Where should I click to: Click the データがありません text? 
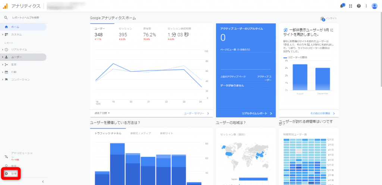tap(232, 86)
